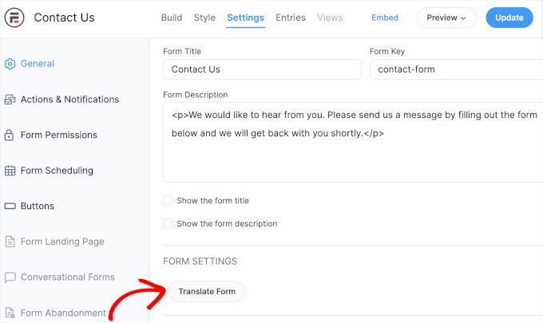Click into the Form Title field
Image resolution: width=543 pixels, height=323 pixels.
pos(262,69)
